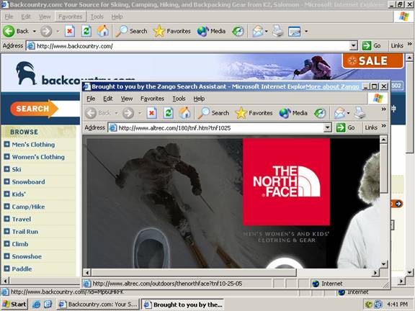Screen dimensions: 415x311
Task: Go Home in Backcountry window toolbar
Action: (x=103, y=31)
